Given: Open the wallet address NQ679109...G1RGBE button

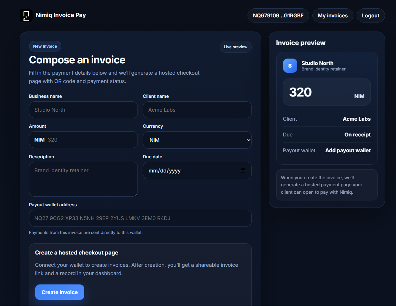Looking at the screenshot, I should (278, 15).
